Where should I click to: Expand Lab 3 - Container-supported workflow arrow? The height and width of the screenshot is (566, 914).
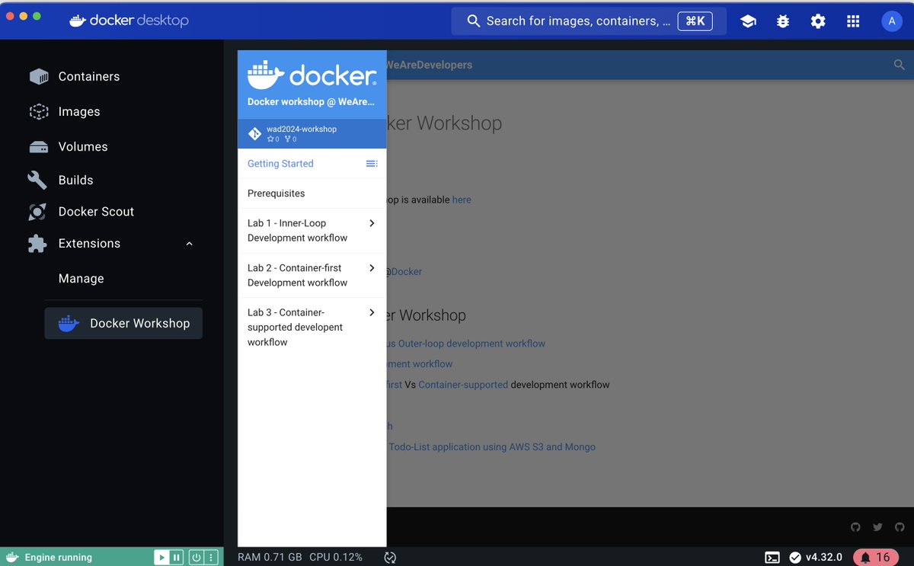[x=372, y=312]
